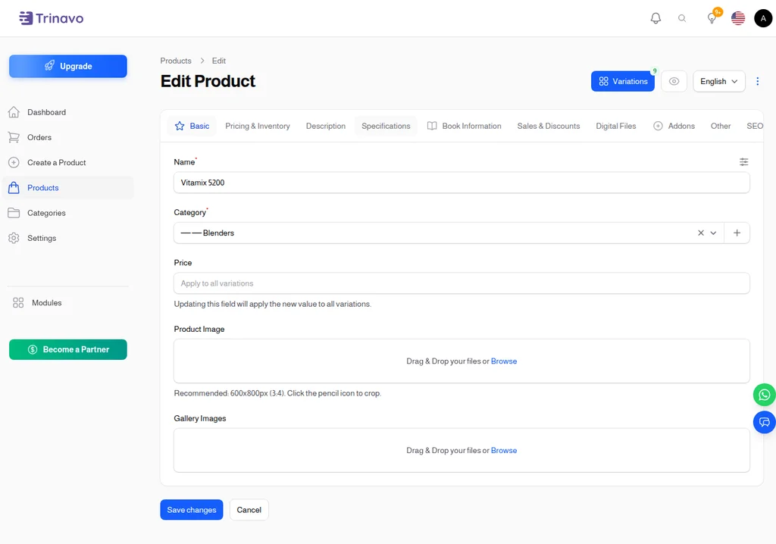Click the Gallery Images drop zone
Image resolution: width=776 pixels, height=544 pixels.
[x=462, y=451]
